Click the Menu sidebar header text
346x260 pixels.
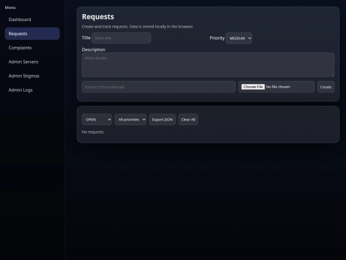coord(10,8)
